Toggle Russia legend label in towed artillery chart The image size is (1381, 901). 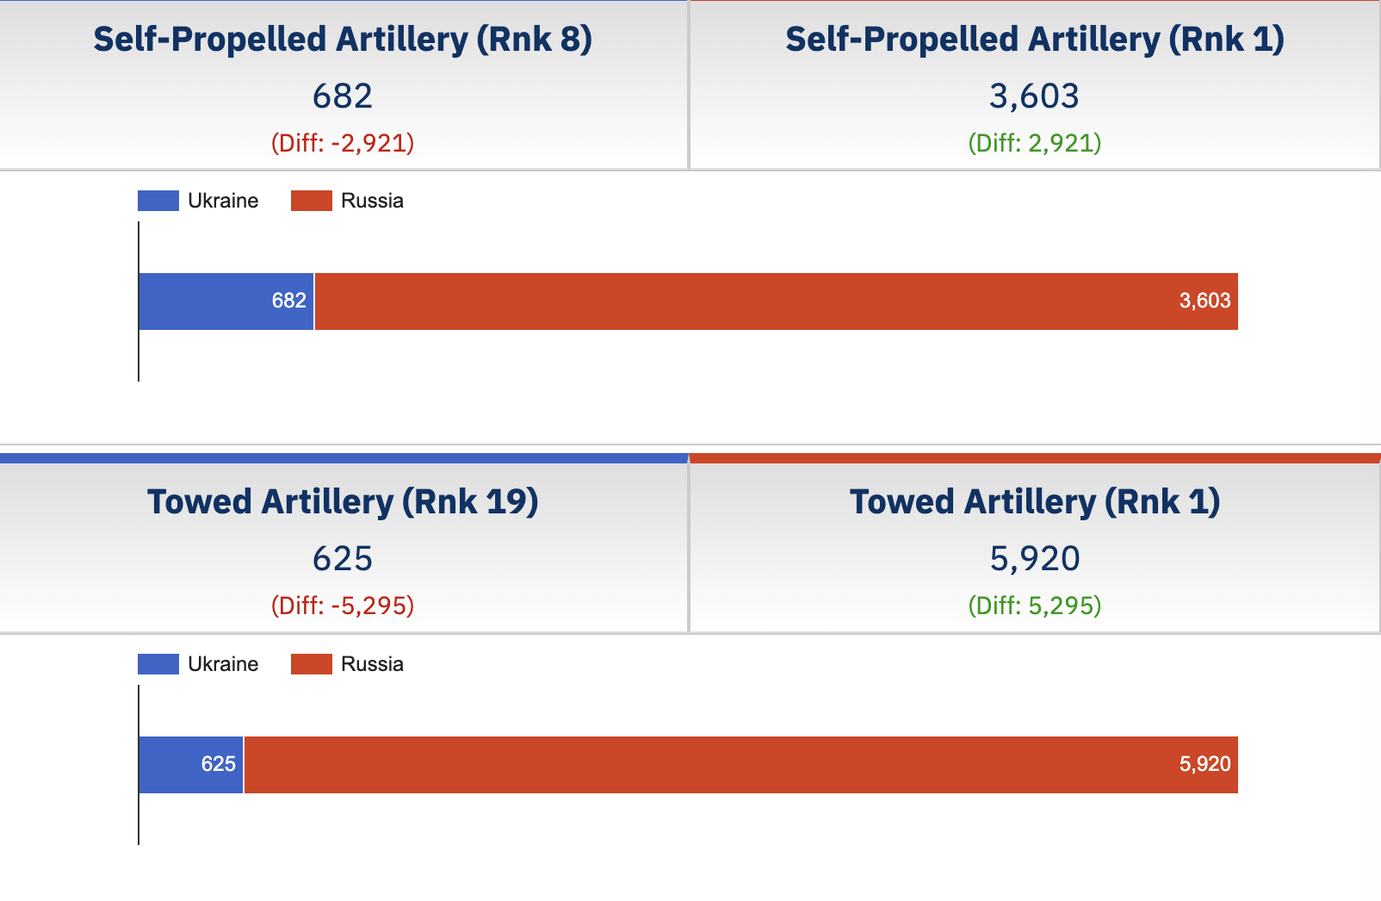pos(372,664)
